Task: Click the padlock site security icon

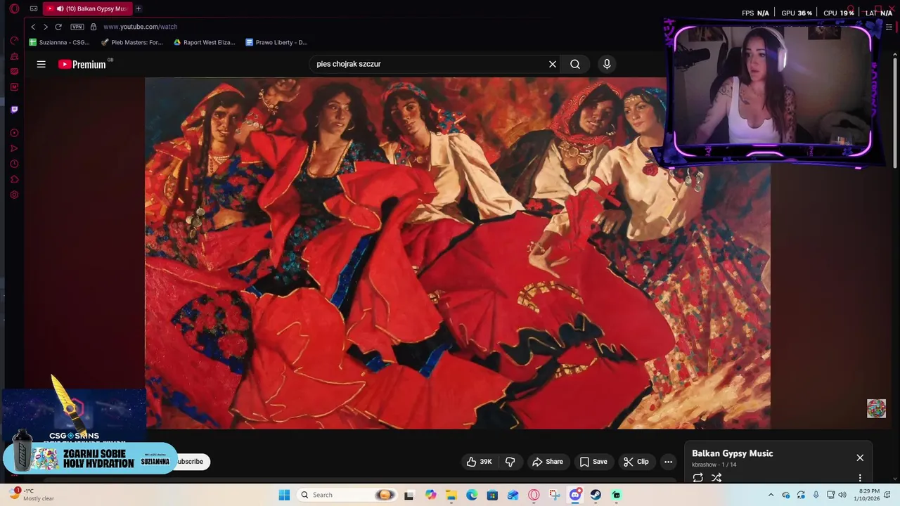Action: (94, 27)
